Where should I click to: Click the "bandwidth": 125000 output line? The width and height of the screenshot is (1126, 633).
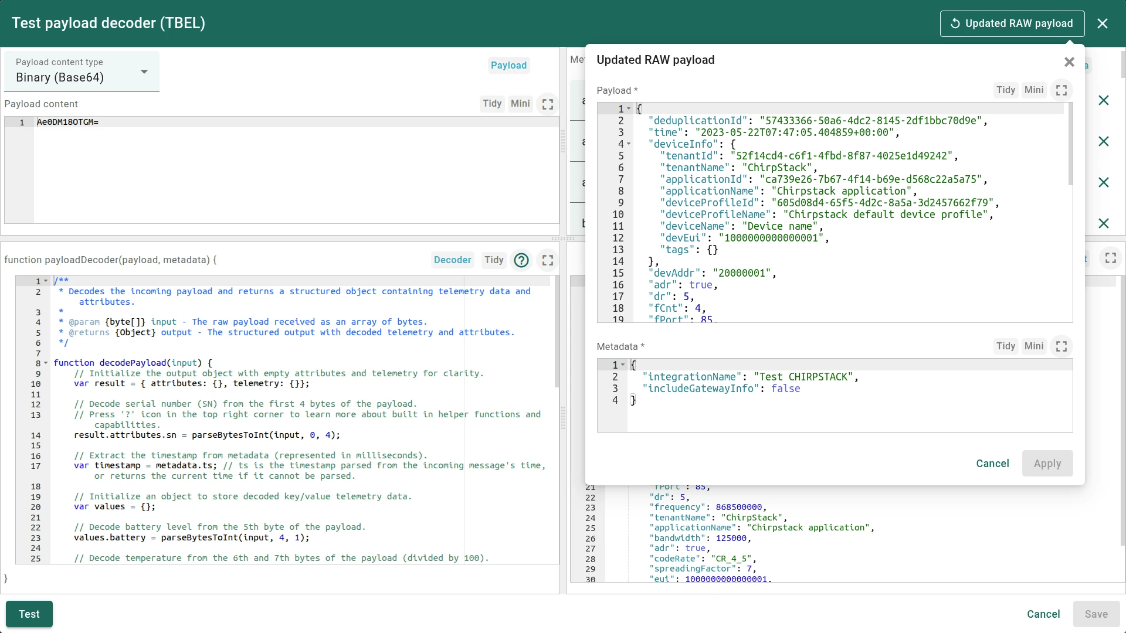700,538
